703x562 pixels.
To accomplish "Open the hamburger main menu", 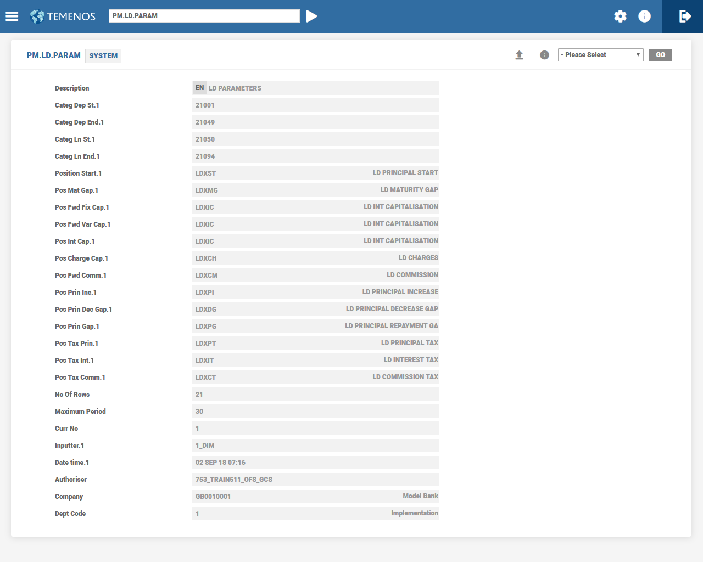I will point(12,16).
